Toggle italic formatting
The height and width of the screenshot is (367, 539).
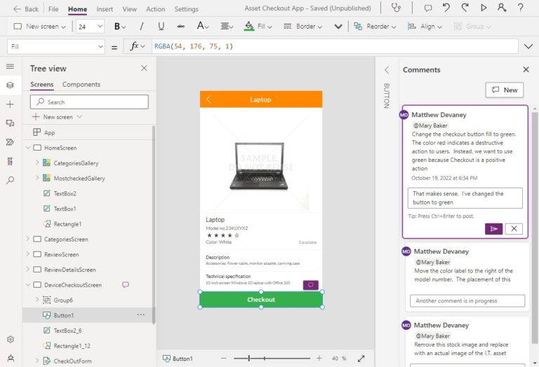(x=141, y=27)
